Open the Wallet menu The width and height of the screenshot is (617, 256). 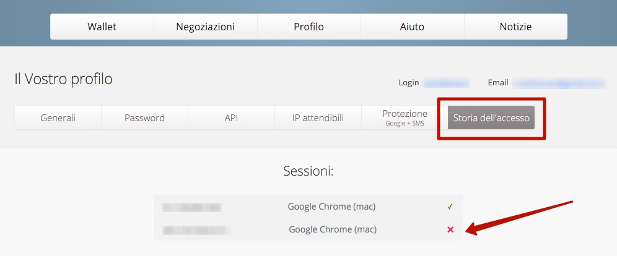(102, 27)
